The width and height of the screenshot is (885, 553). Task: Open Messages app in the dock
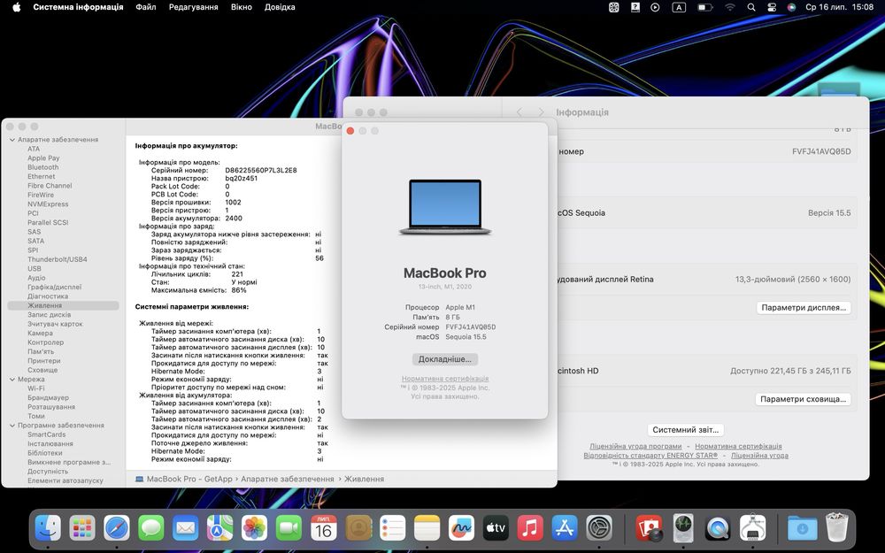(x=151, y=529)
